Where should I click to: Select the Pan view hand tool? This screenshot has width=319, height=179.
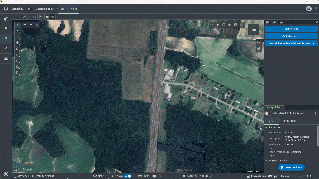pos(218,25)
